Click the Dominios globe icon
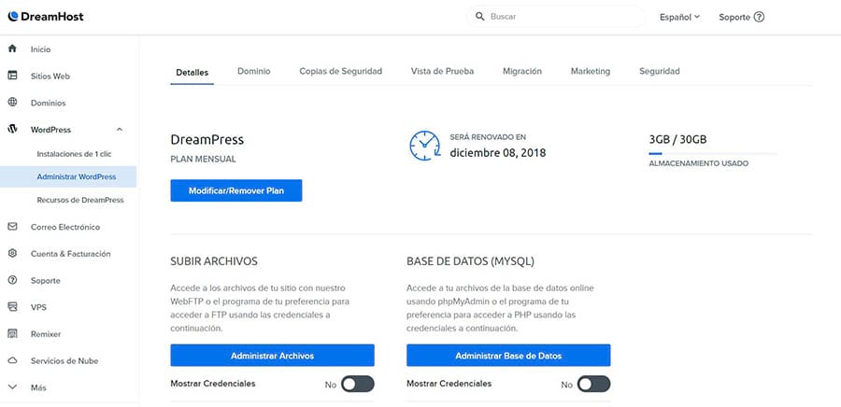 click(12, 103)
